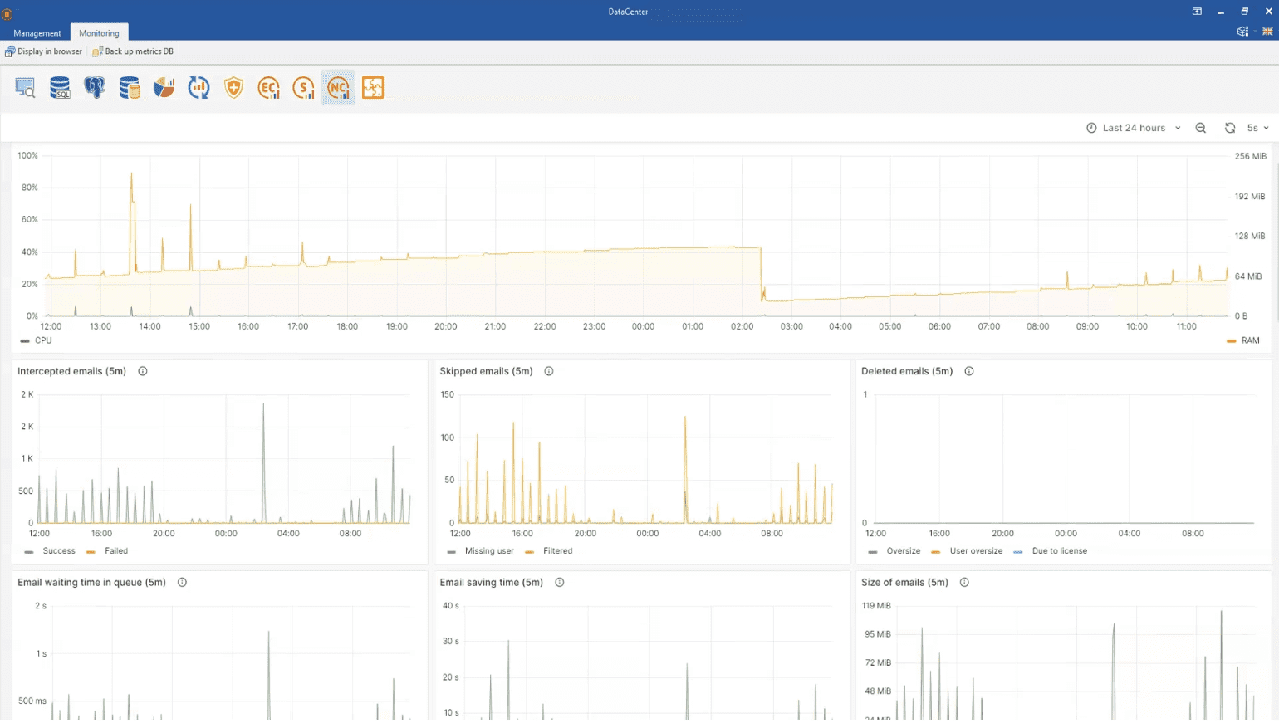Open the pie chart statistics icon

click(x=164, y=88)
